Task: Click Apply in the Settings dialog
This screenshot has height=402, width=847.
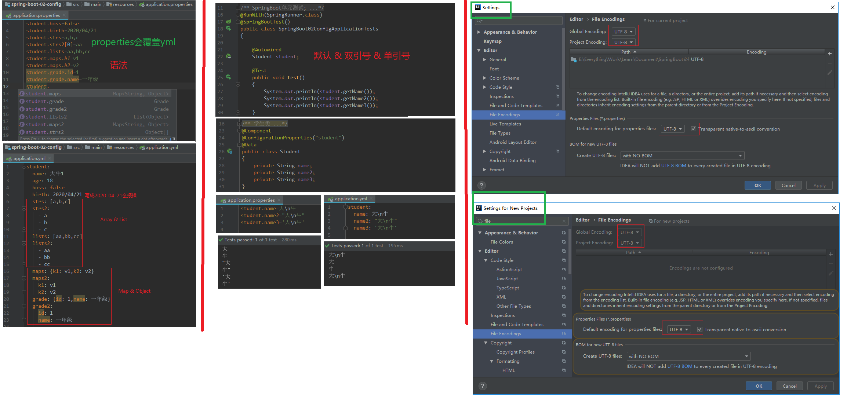Action: coord(819,185)
